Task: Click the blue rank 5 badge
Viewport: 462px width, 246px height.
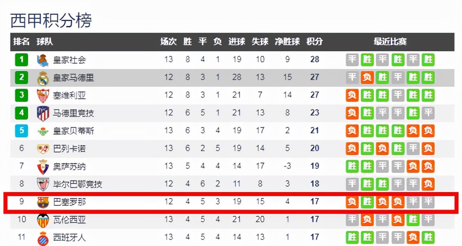Action: (x=22, y=131)
